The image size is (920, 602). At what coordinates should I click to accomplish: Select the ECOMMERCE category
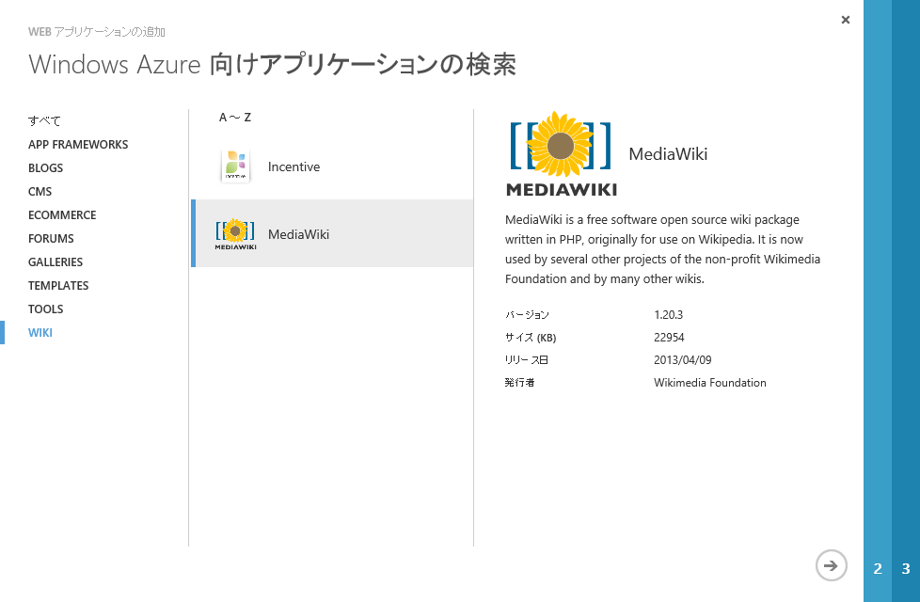click(62, 214)
